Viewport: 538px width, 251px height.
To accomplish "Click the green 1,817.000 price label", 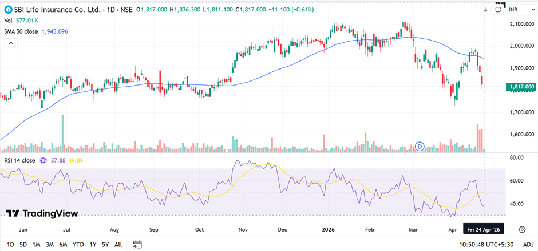I will (x=520, y=87).
